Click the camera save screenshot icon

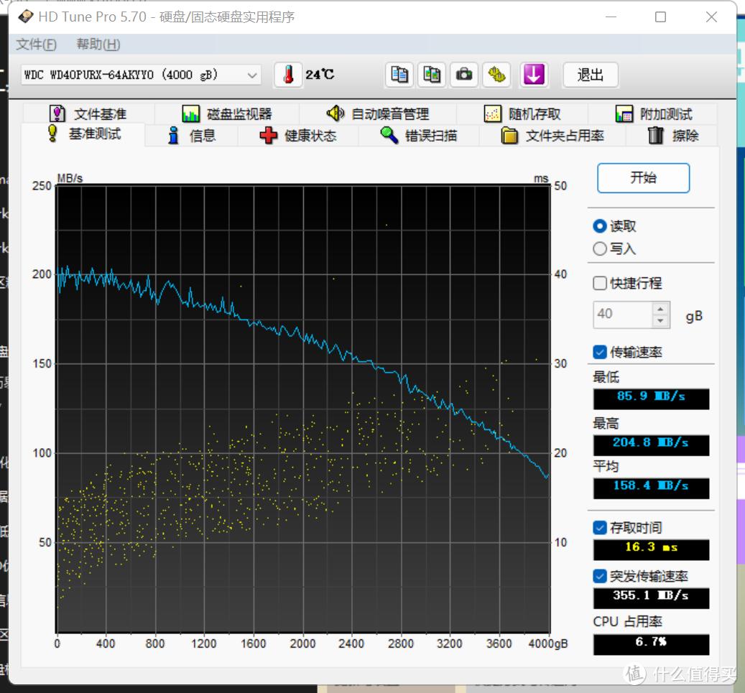[464, 75]
